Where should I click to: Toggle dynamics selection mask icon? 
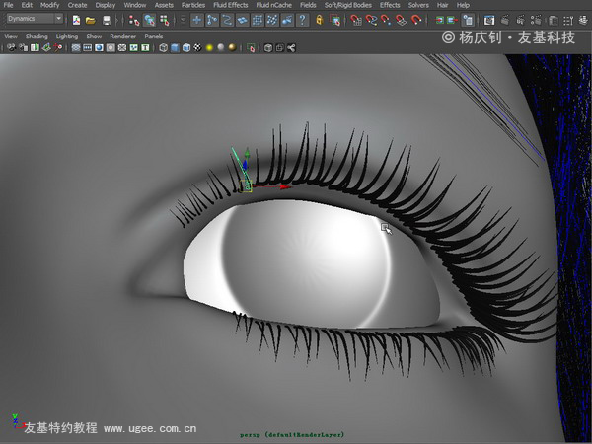coord(272,20)
